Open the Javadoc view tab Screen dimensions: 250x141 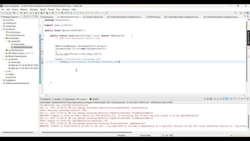[x=57, y=99]
